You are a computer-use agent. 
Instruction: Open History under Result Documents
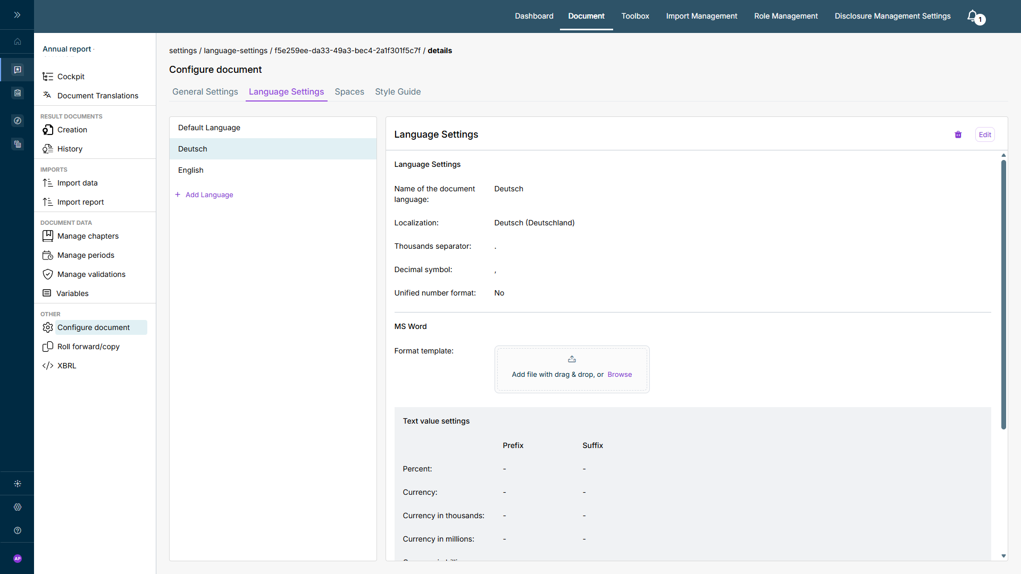coord(70,149)
